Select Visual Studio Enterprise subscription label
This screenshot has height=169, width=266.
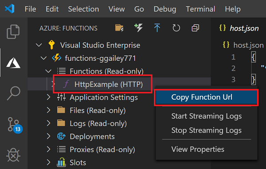point(100,45)
